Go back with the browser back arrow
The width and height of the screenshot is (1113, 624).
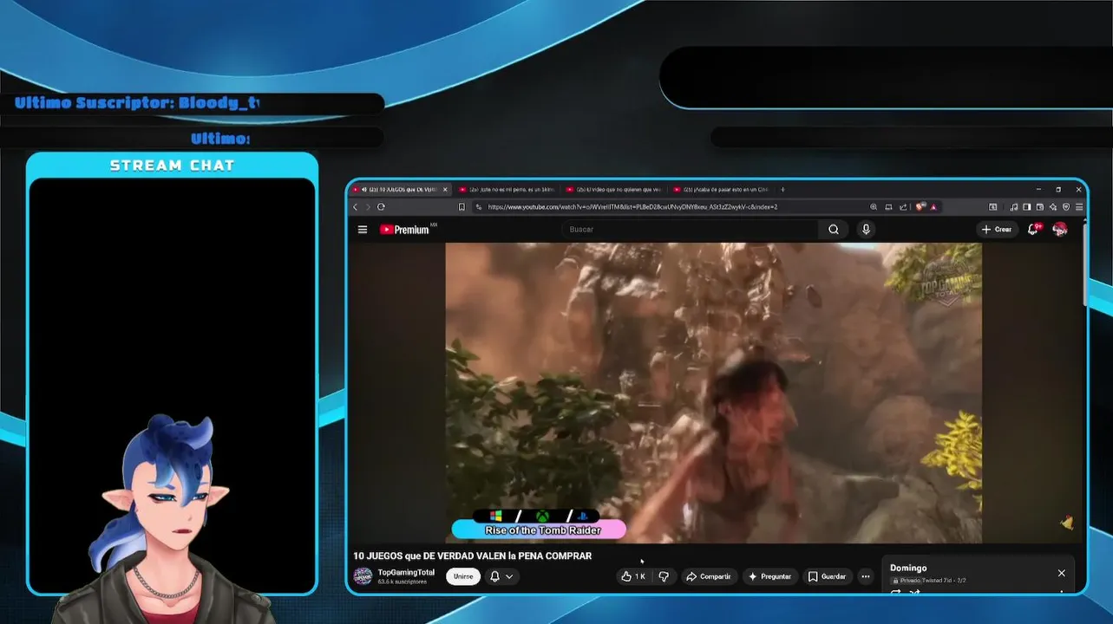[x=356, y=207]
